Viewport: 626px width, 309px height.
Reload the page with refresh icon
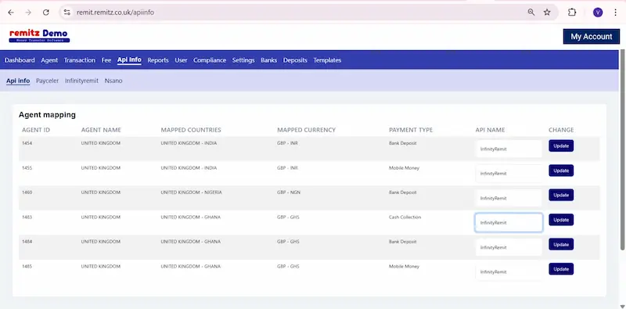click(x=46, y=13)
